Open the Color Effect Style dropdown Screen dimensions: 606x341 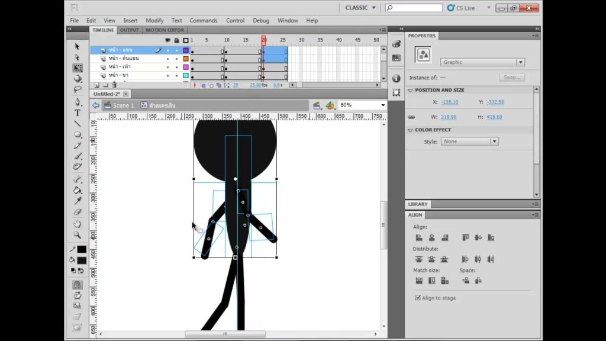pos(469,141)
